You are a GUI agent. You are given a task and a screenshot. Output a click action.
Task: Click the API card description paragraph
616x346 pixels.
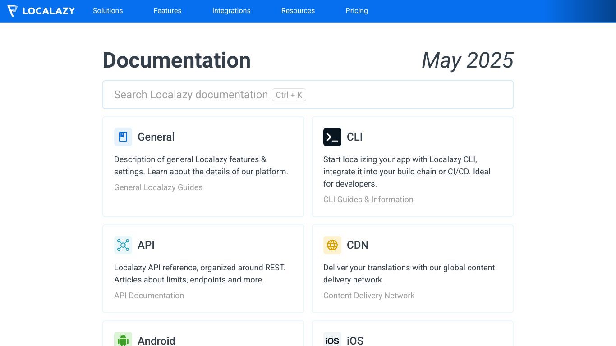point(200,273)
